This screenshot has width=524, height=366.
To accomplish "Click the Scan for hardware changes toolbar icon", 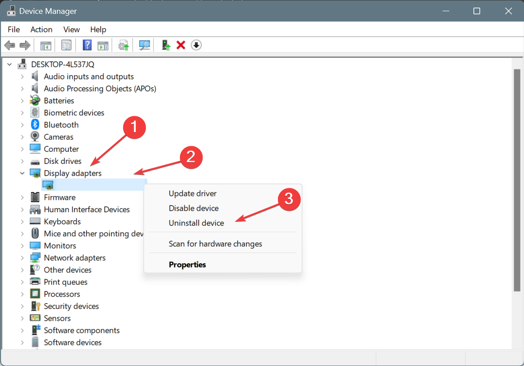I will pyautogui.click(x=145, y=45).
